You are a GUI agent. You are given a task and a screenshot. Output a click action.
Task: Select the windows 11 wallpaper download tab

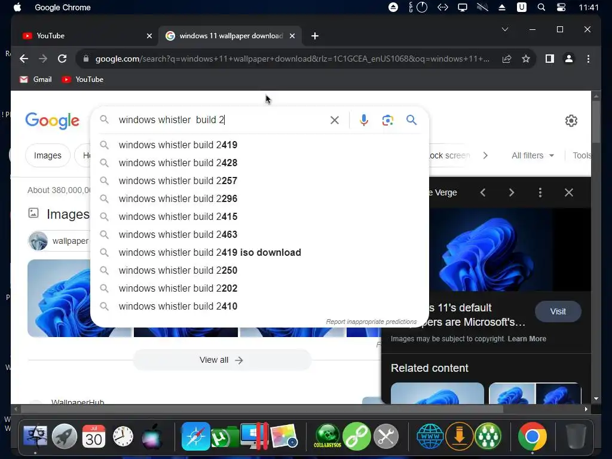coord(230,36)
